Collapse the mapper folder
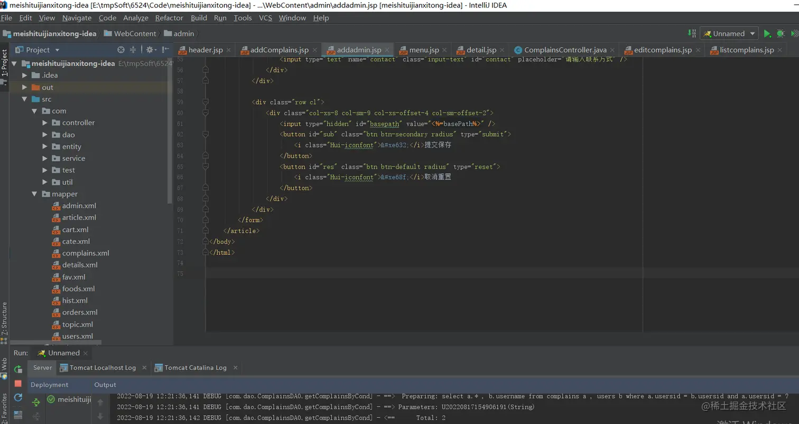Image resolution: width=799 pixels, height=424 pixels. tap(34, 194)
